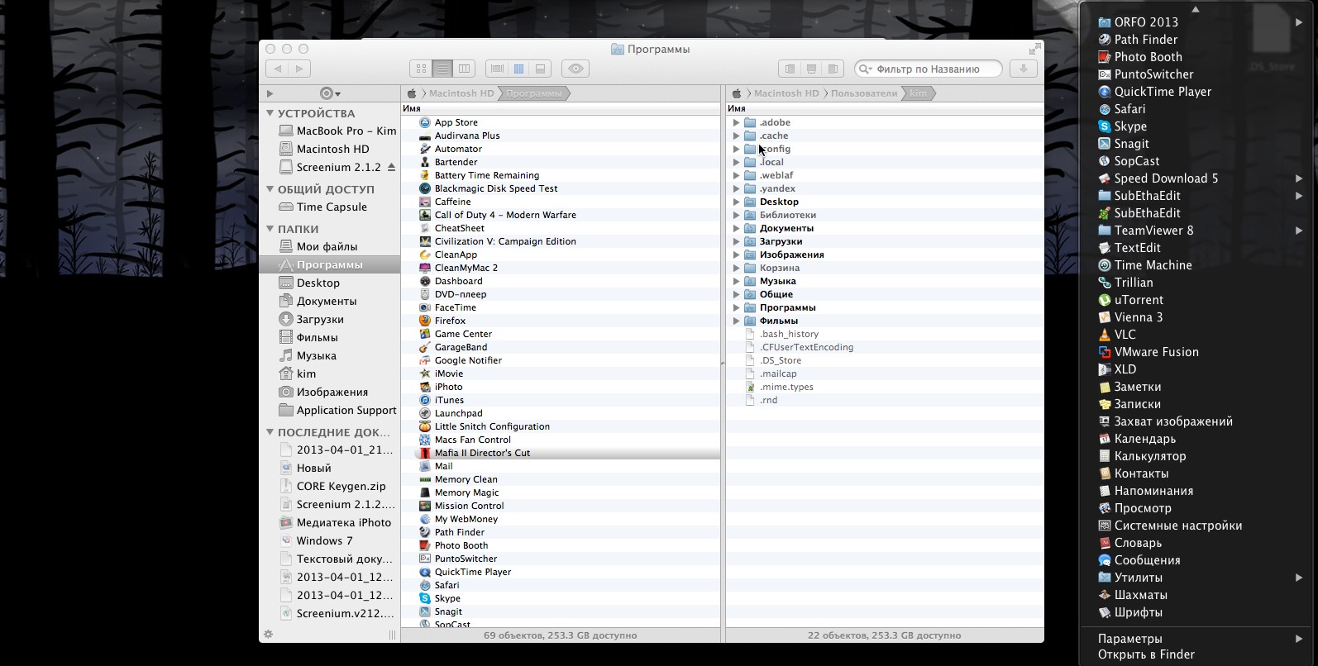Viewport: 1318px width, 666px height.
Task: Click the scroll-up arrow atop the dock menu
Action: click(1196, 9)
